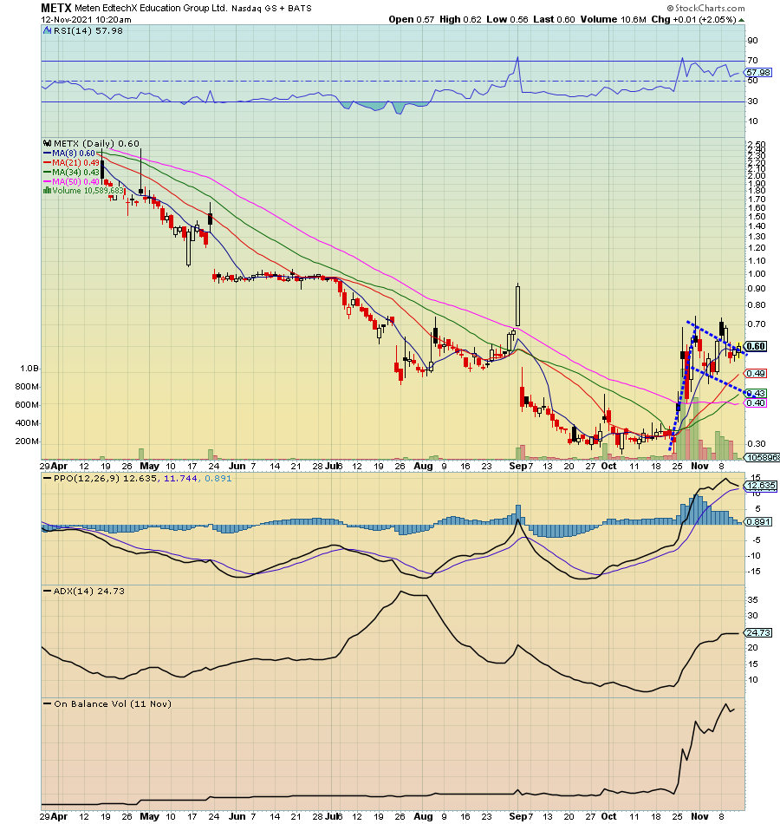
Task: Click the PPO(12,26,9) legend label
Action: 138,479
